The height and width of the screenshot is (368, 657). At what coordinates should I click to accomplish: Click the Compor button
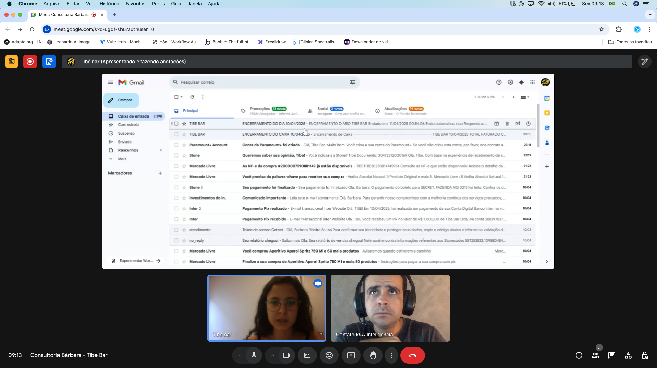[121, 100]
